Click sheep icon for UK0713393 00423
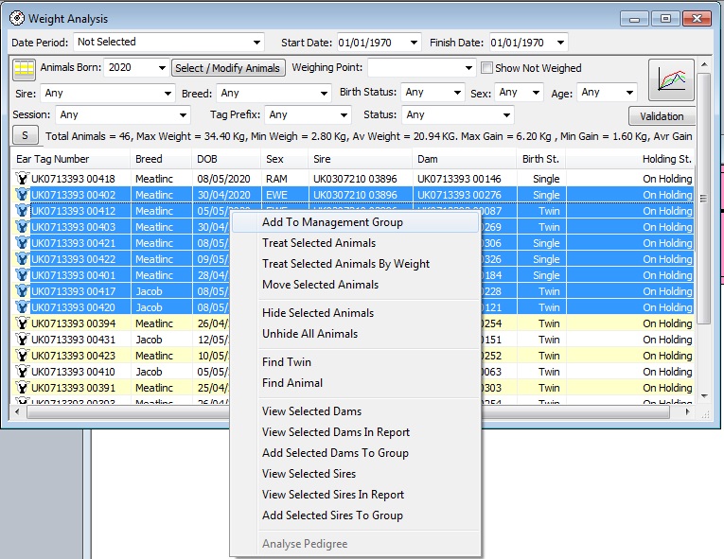Viewport: 724px width, 559px height. pyautogui.click(x=22, y=356)
